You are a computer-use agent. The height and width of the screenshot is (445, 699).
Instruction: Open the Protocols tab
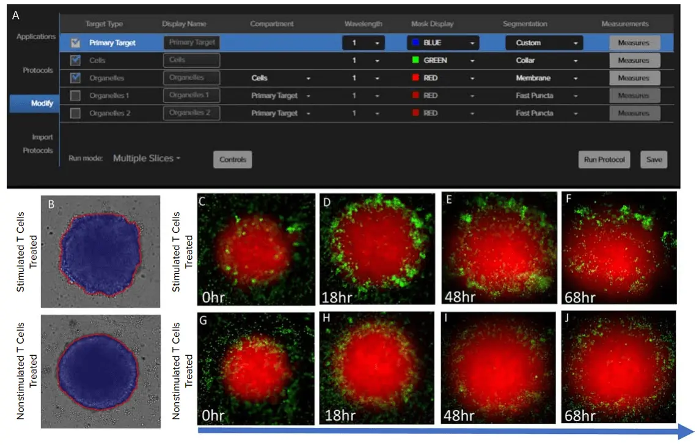[x=38, y=70]
